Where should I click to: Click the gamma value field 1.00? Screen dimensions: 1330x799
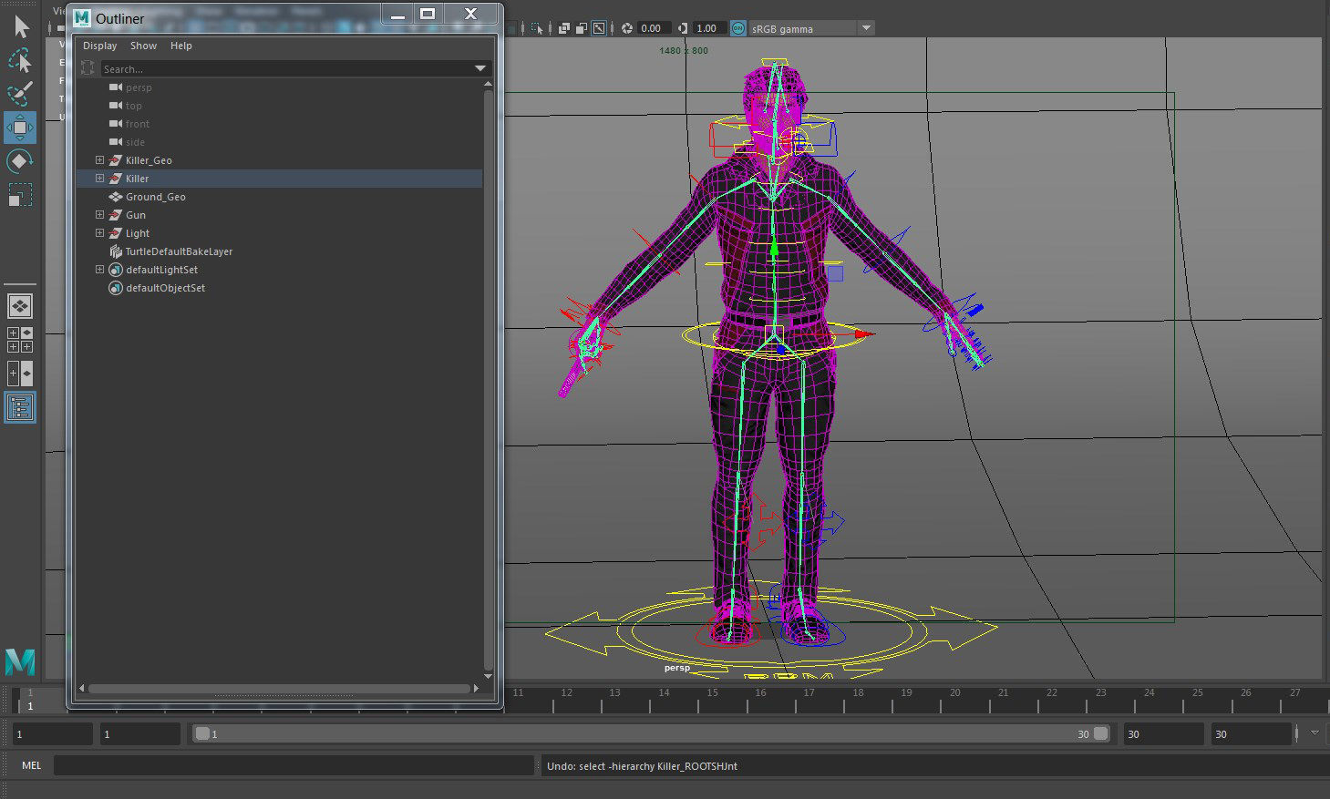[709, 28]
